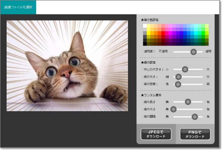This screenshot has width=222, height=150.
Task: Click the 透明度 transparency slider handle
Action: (x=194, y=52)
